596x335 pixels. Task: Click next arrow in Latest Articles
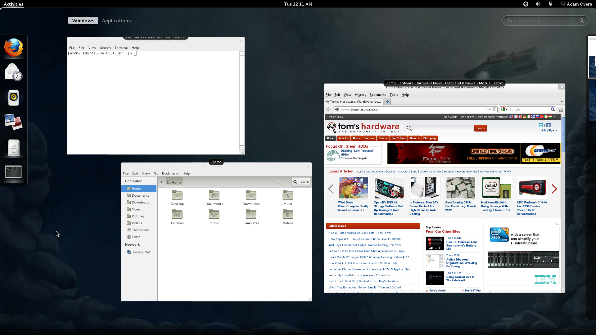pos(554,189)
